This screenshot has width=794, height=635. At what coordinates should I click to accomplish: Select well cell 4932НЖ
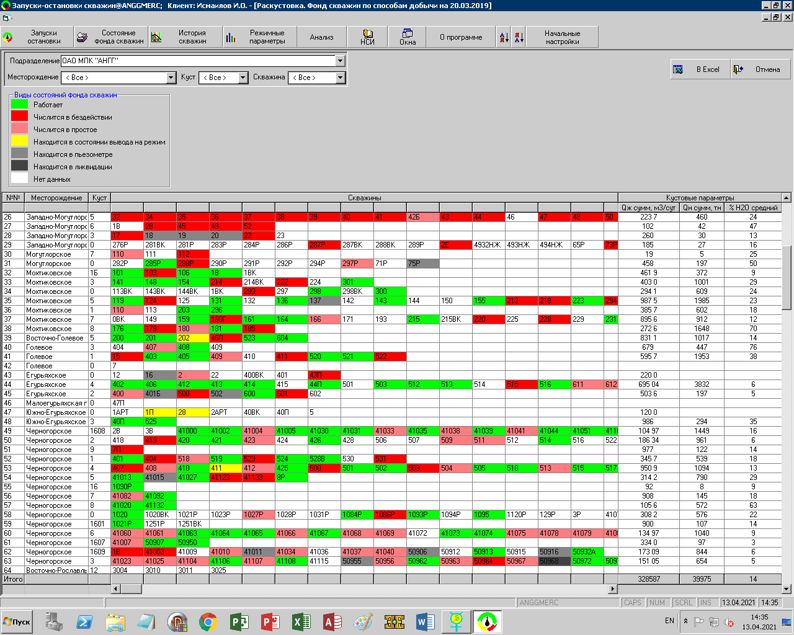[x=488, y=245]
